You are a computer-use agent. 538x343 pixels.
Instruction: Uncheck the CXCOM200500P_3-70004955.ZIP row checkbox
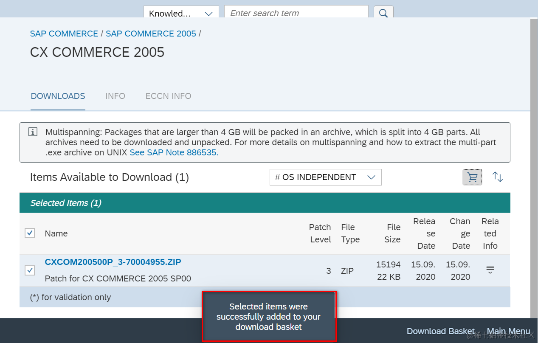[x=30, y=270]
